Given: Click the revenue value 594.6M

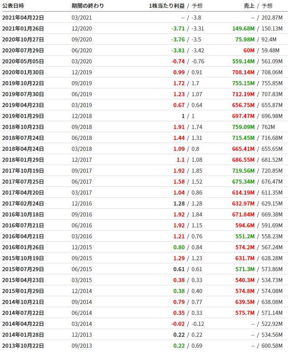Looking at the screenshot, I should pyautogui.click(x=245, y=226).
